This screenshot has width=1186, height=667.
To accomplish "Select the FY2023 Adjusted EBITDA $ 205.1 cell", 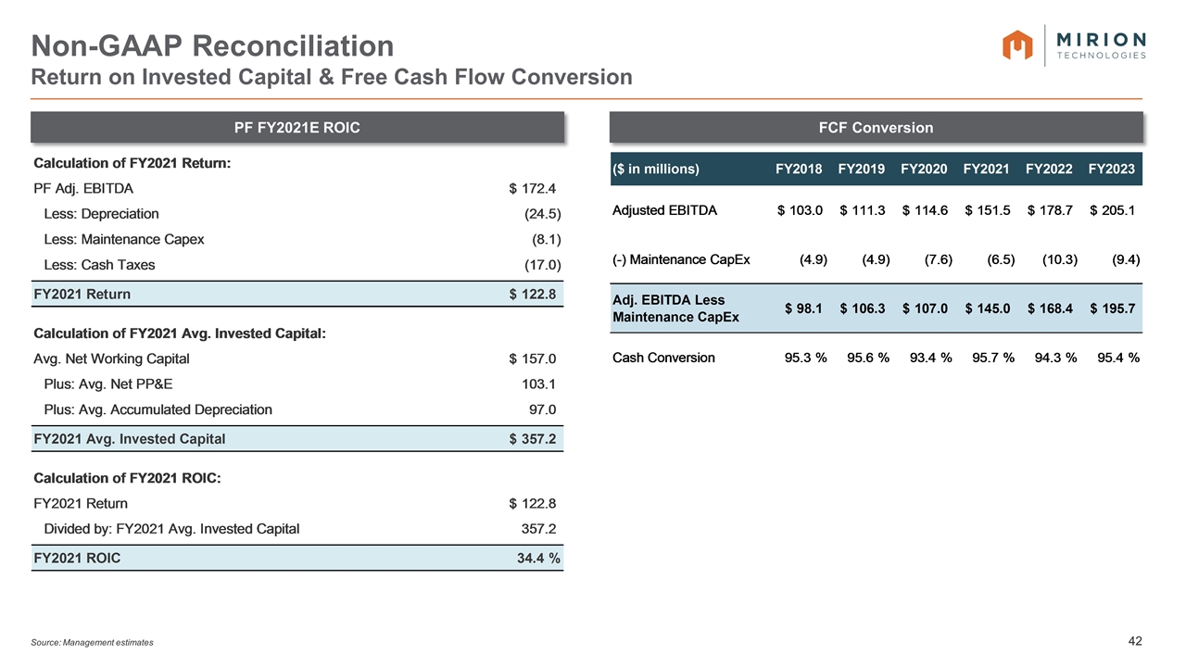I will 1113,210.
